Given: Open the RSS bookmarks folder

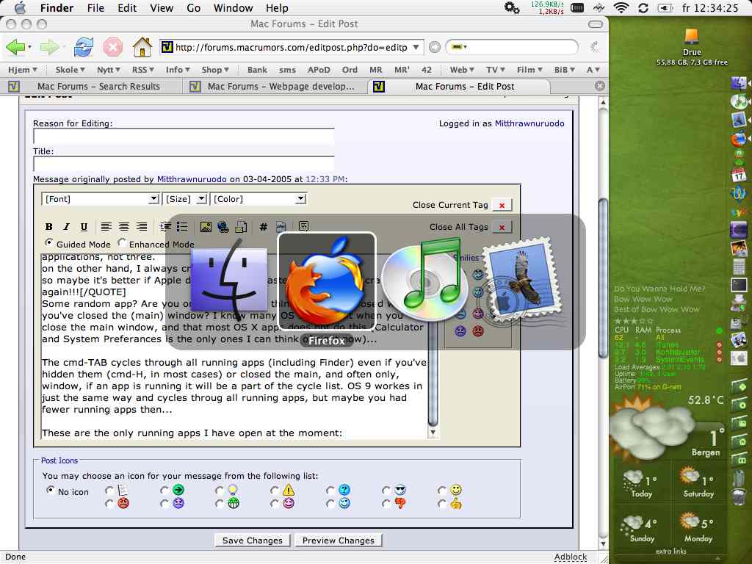Looking at the screenshot, I should pyautogui.click(x=142, y=70).
